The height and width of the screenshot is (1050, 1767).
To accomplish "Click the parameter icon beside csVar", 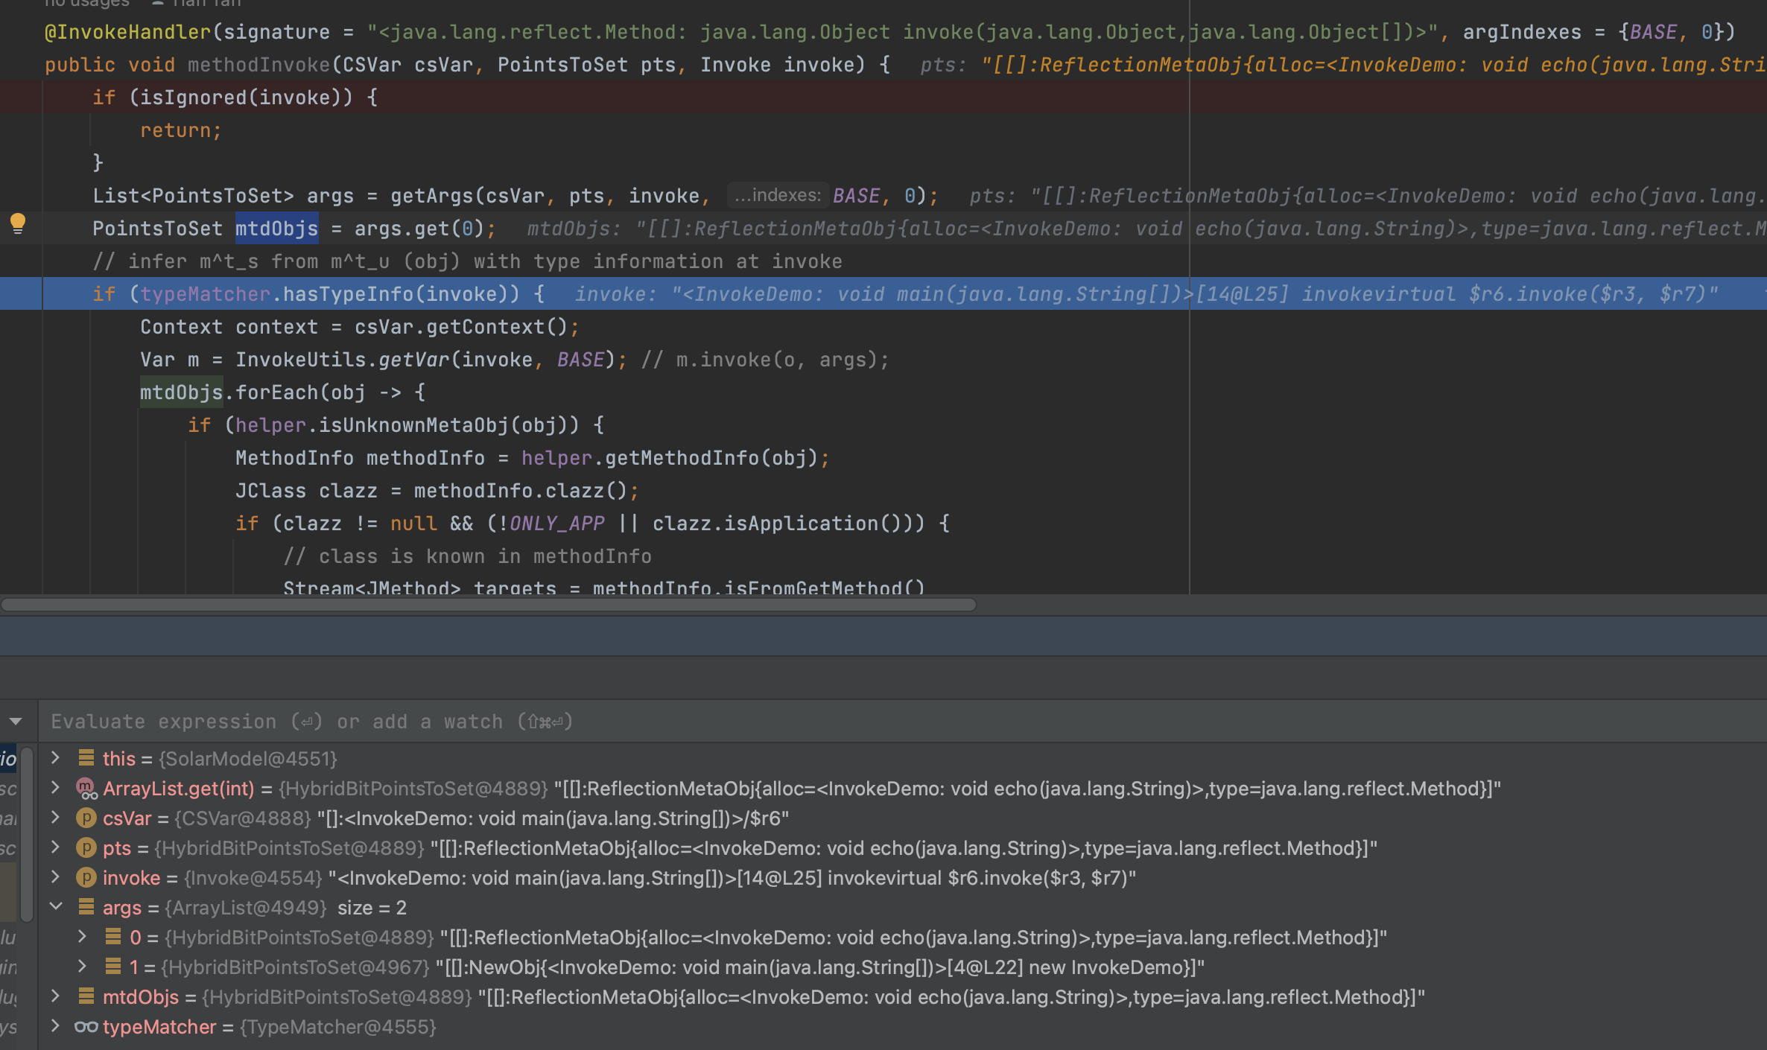I will 86,818.
